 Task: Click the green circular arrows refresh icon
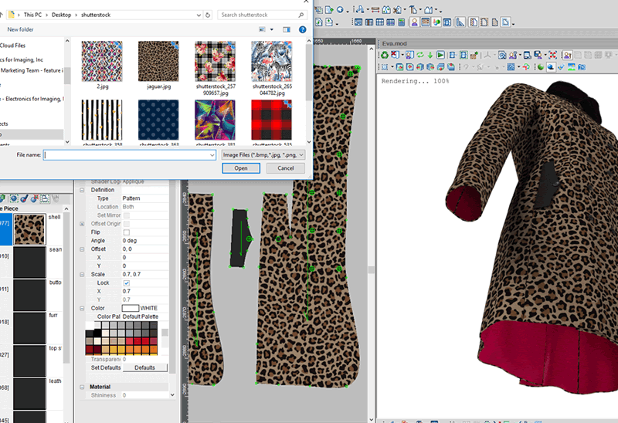(420, 55)
